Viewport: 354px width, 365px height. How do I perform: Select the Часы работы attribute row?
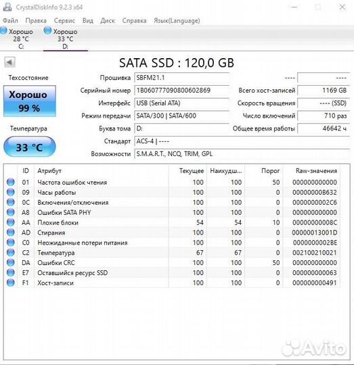click(172, 192)
